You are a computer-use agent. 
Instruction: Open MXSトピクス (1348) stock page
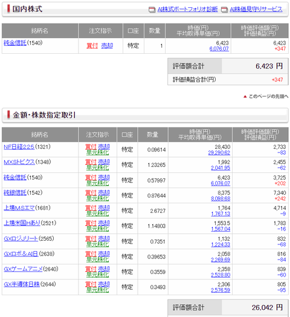tap(19, 162)
